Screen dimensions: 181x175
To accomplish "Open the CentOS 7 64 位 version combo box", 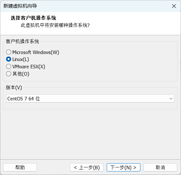I will click(90, 98).
